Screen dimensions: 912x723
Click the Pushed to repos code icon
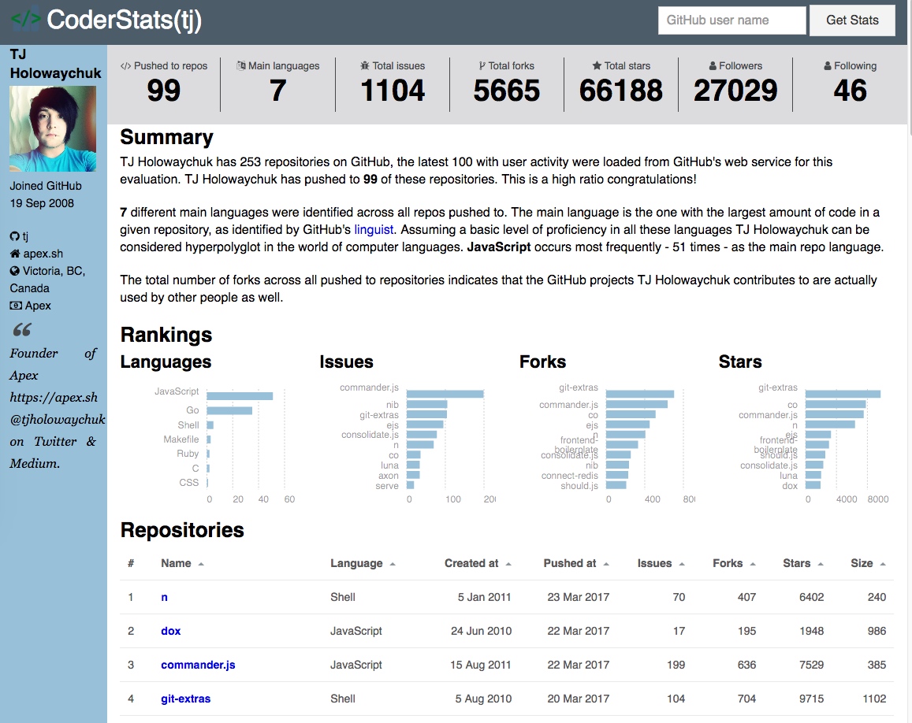[x=125, y=66]
